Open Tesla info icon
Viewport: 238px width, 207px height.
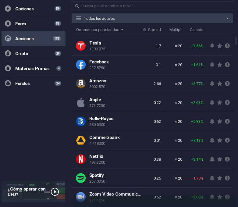(227, 46)
